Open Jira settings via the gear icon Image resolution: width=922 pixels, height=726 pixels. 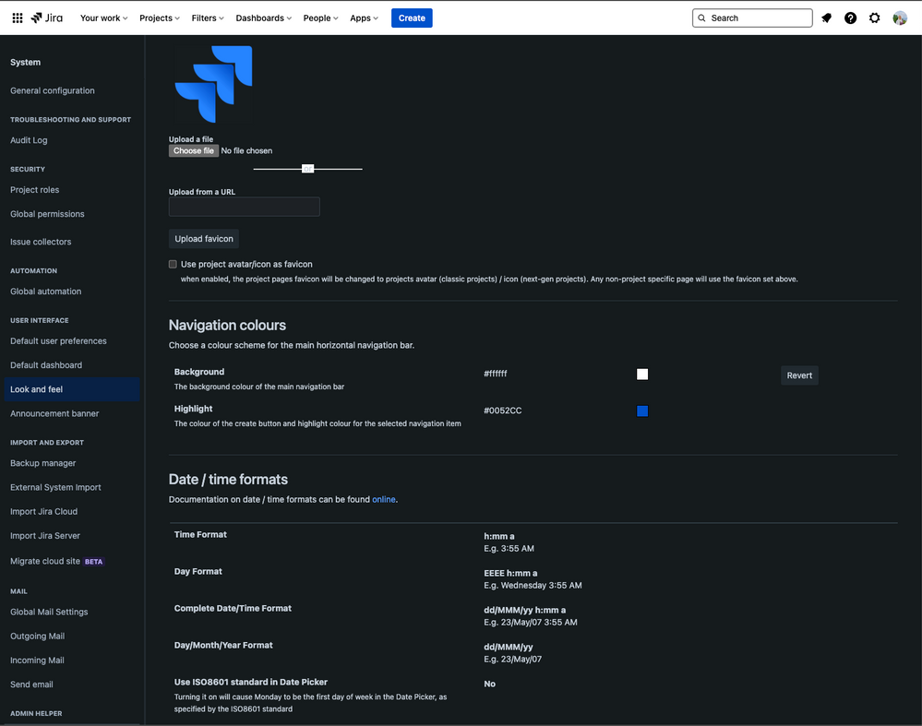point(874,18)
